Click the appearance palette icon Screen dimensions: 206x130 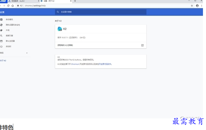[x=1, y=30]
